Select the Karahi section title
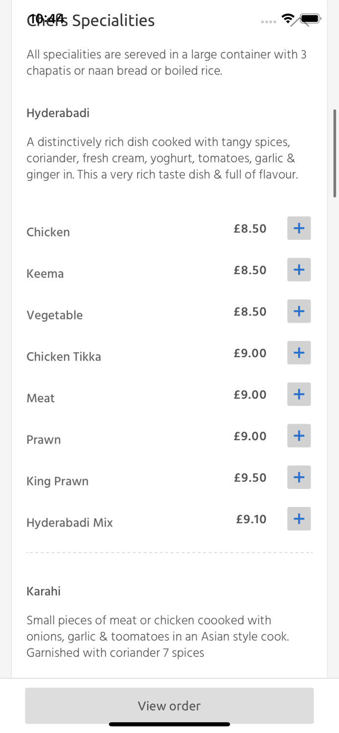The image size is (339, 733). tap(43, 591)
